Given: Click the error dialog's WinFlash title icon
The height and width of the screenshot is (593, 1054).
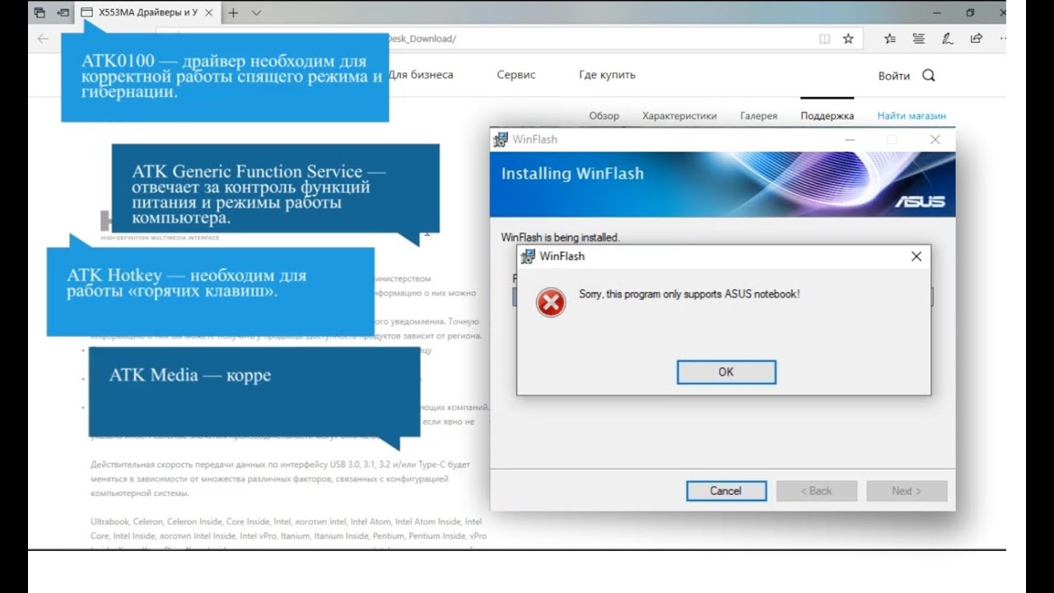Looking at the screenshot, I should click(x=528, y=256).
